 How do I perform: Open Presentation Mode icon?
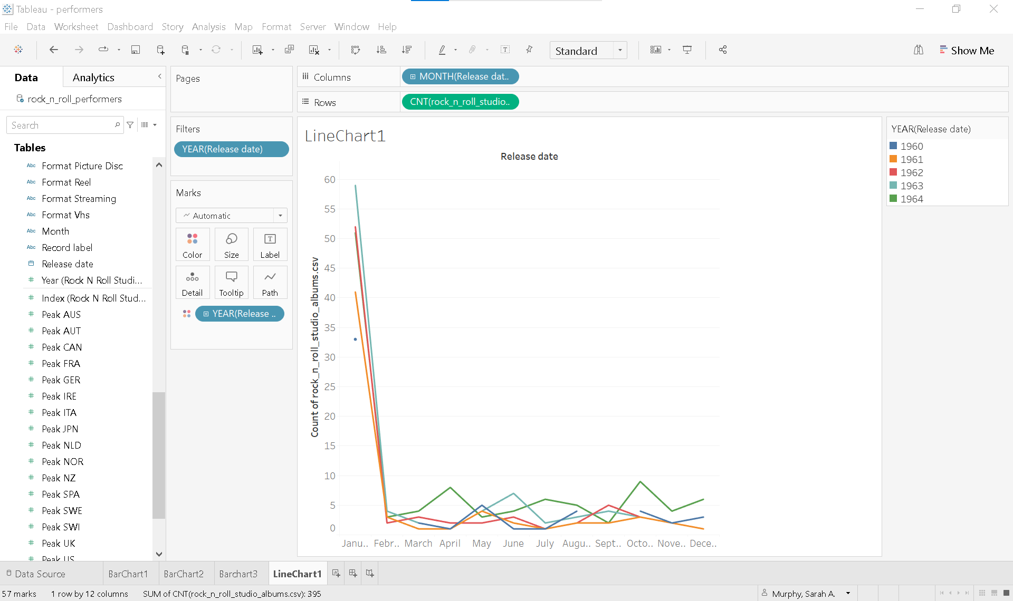687,50
